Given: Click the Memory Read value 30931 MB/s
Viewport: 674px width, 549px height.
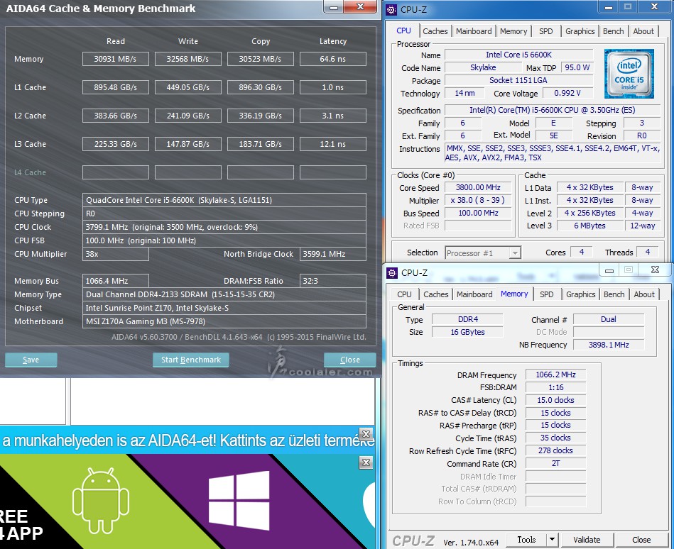Looking at the screenshot, I should pyautogui.click(x=115, y=59).
